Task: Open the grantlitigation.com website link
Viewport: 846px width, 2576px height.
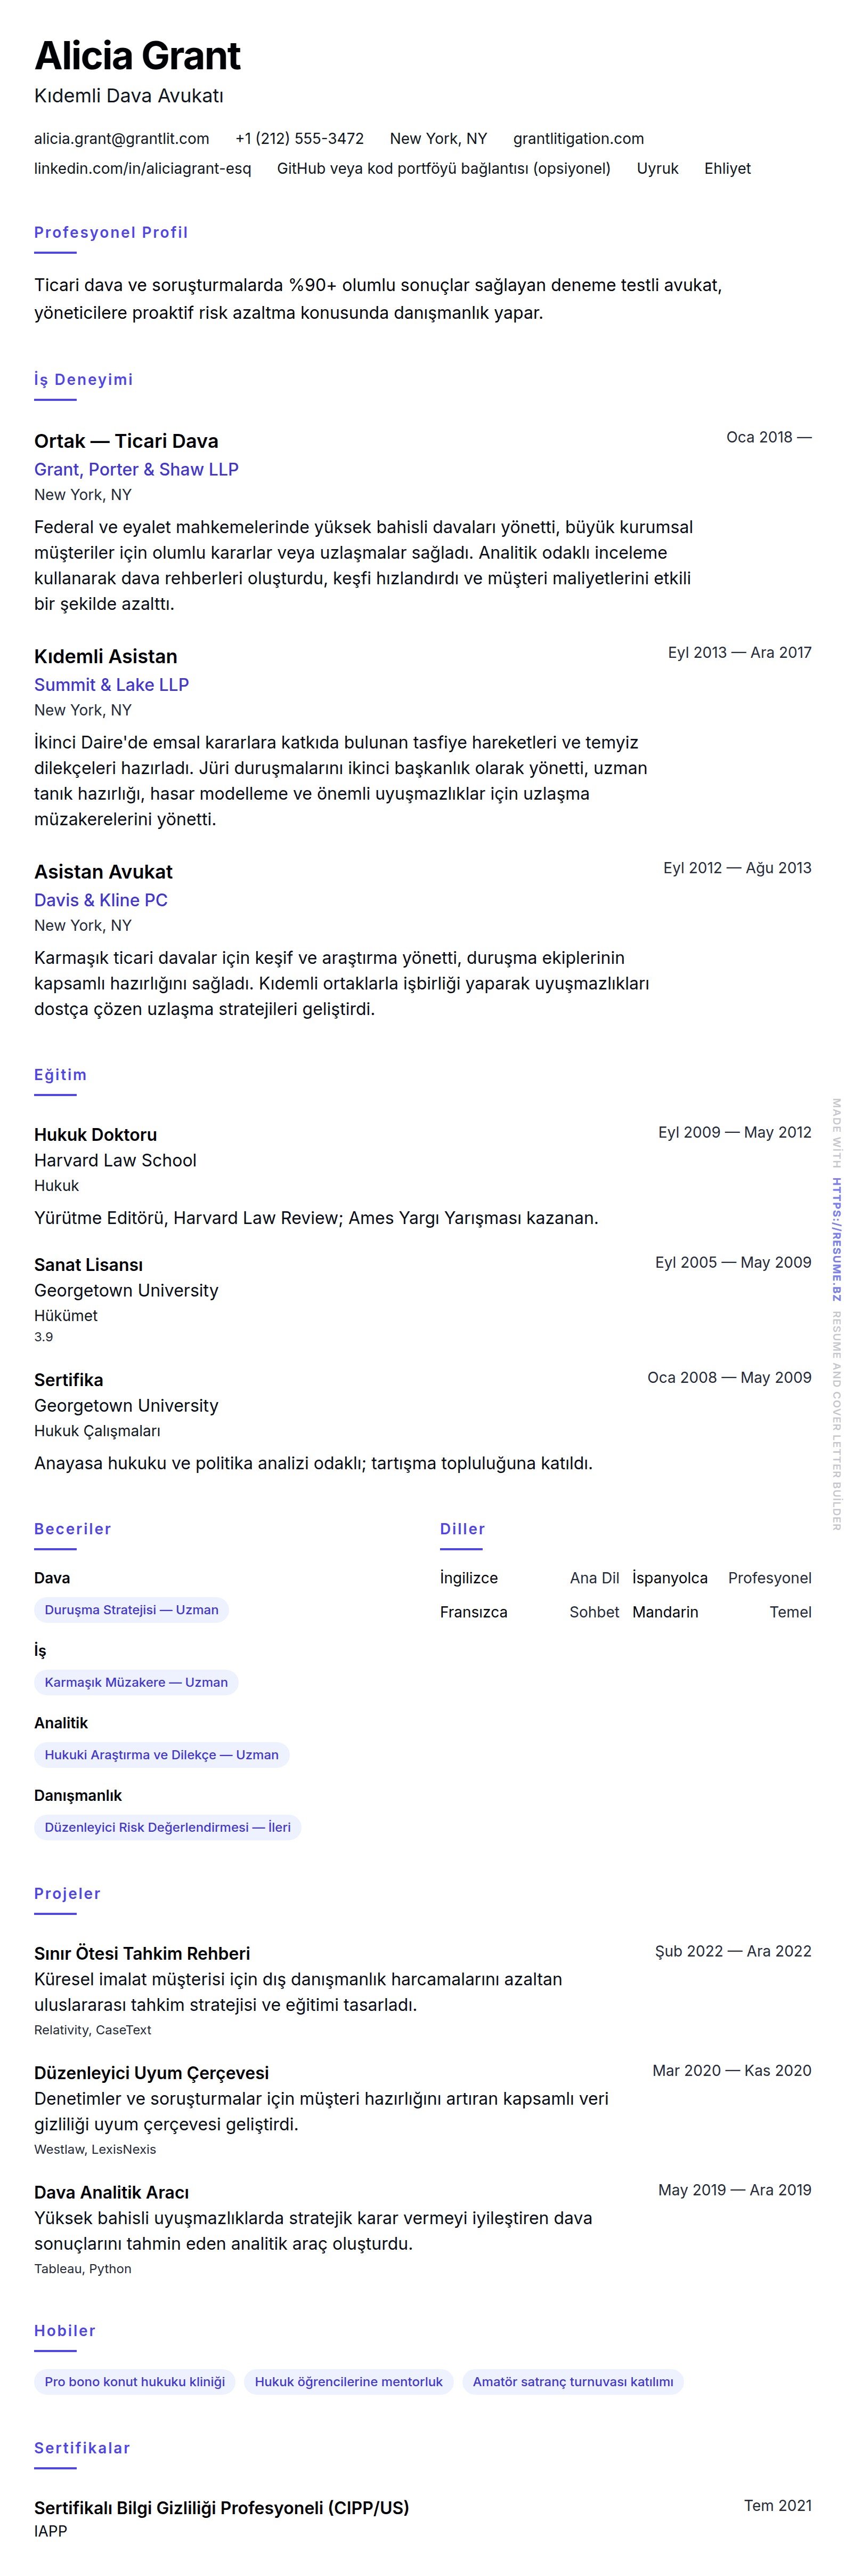Action: (x=577, y=139)
